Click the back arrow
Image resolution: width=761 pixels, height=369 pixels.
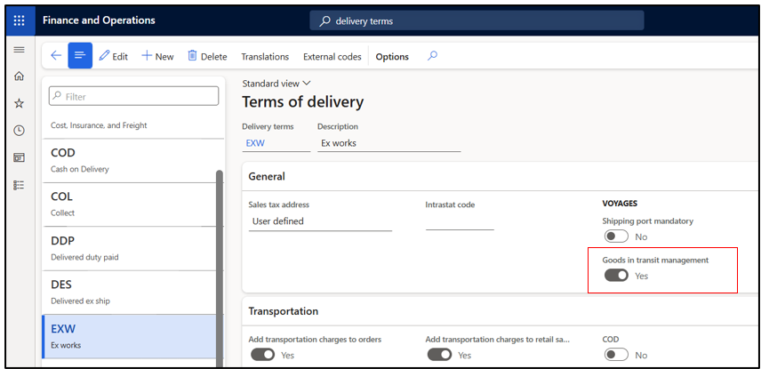56,56
